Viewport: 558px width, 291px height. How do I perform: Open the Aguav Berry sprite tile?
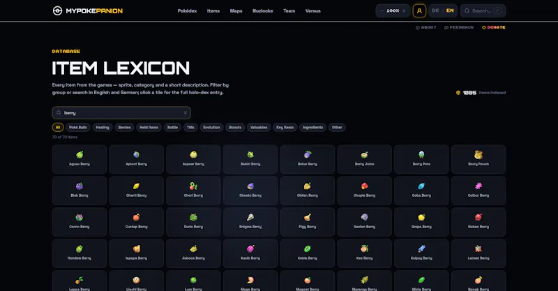pyautogui.click(x=80, y=159)
